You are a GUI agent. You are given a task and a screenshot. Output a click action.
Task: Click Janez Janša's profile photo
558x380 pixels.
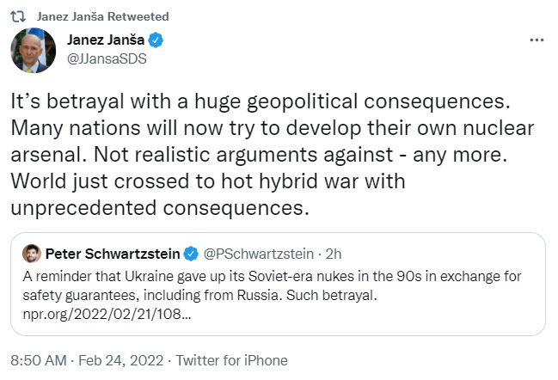[34, 49]
